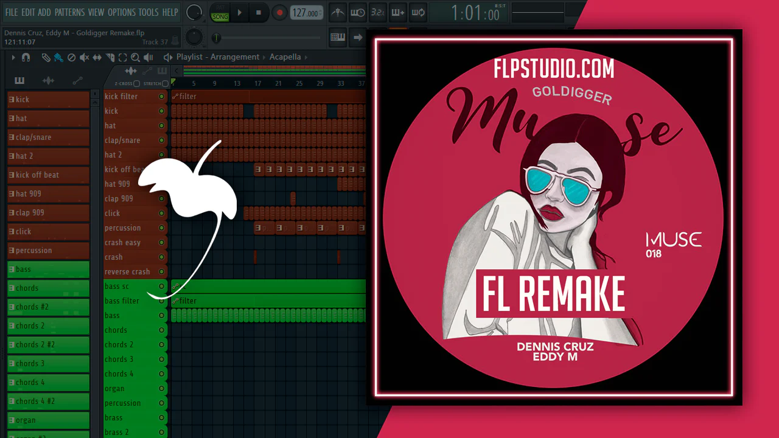
Task: Select the Mute tool in the playlist toolbar
Action: [84, 57]
